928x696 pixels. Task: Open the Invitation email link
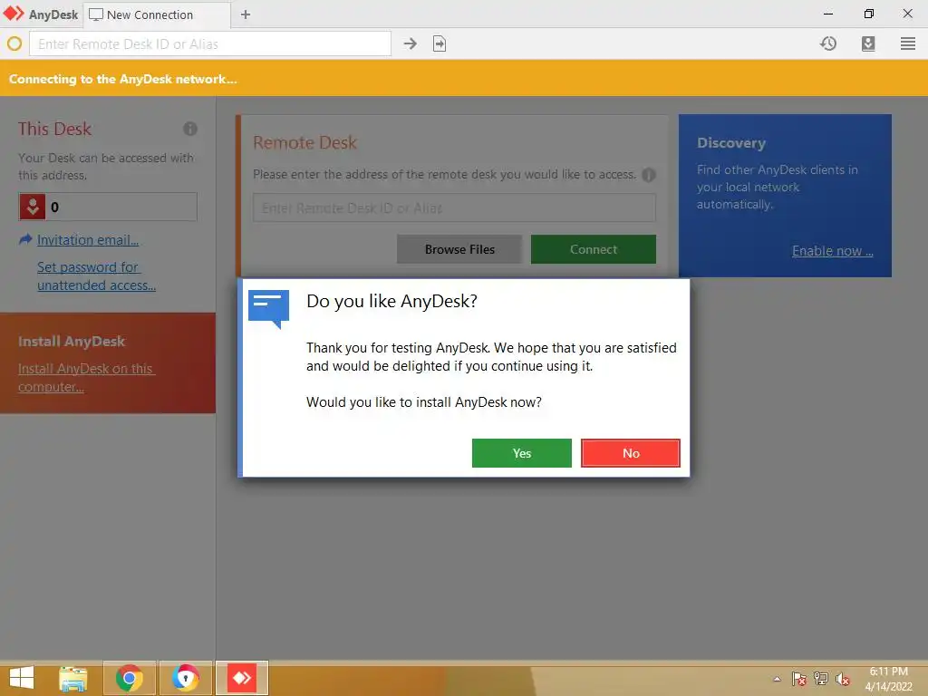88,239
